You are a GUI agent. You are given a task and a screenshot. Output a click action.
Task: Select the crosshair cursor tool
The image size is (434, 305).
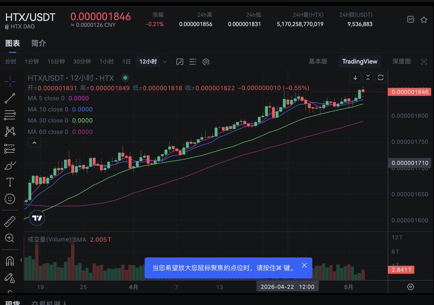pyautogui.click(x=10, y=82)
